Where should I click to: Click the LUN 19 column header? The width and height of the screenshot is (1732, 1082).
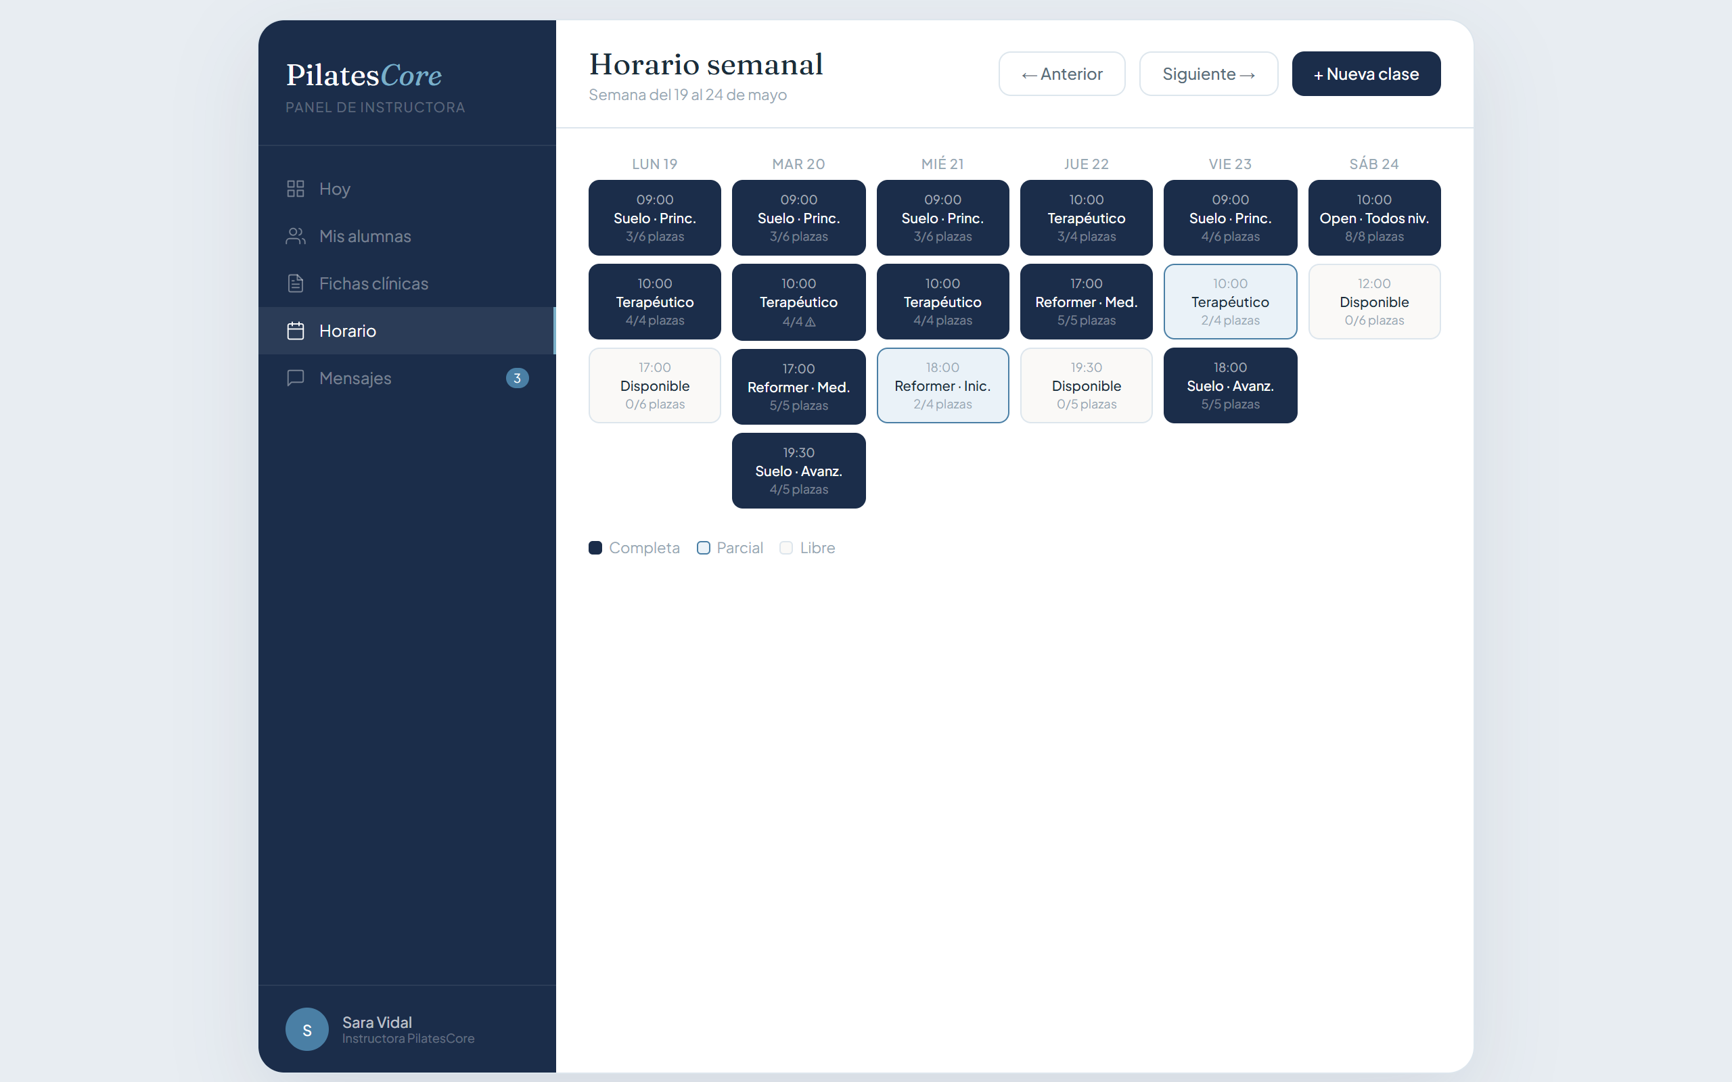point(654,164)
